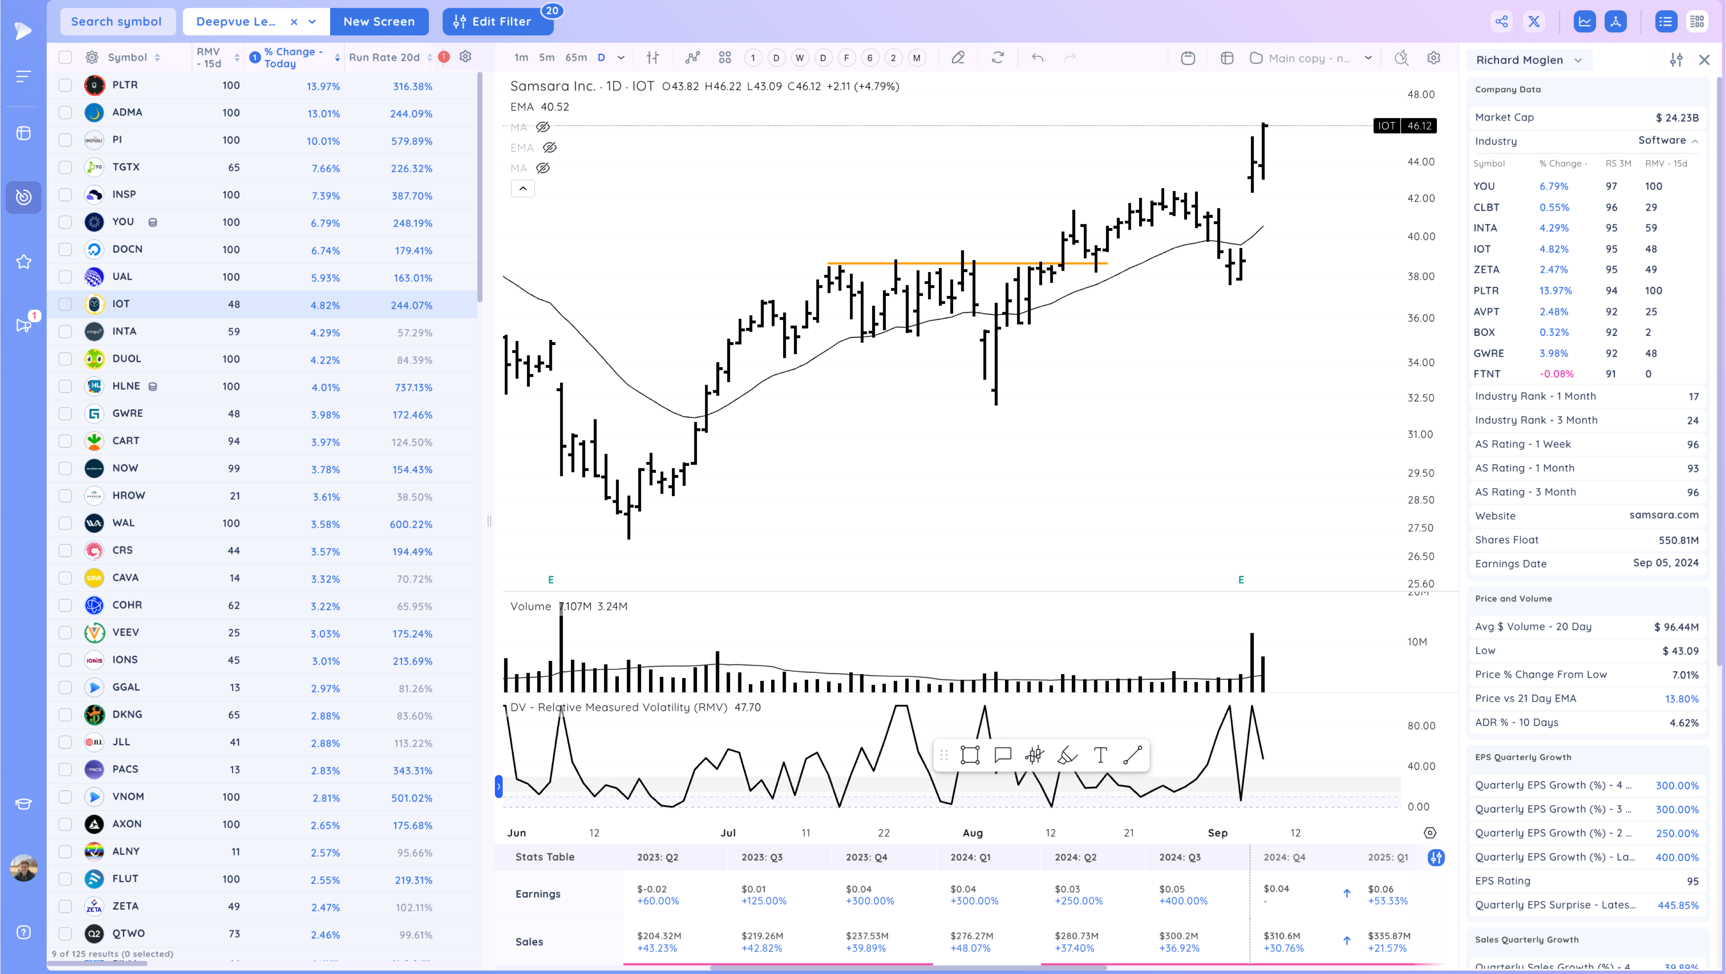Click the eraser drawing icon in the toolbar

[x=958, y=58]
